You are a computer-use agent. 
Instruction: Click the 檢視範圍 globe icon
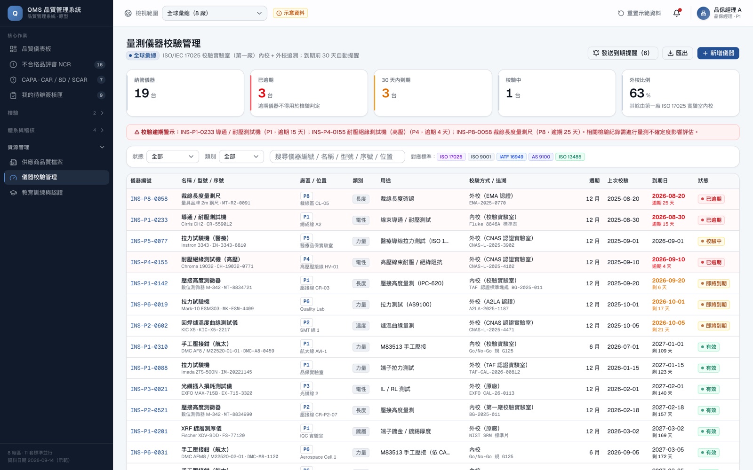point(128,13)
